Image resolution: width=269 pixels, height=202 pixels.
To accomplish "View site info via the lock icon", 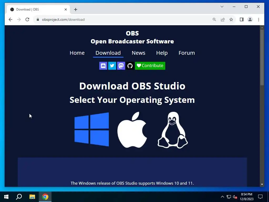I will pos(38,19).
